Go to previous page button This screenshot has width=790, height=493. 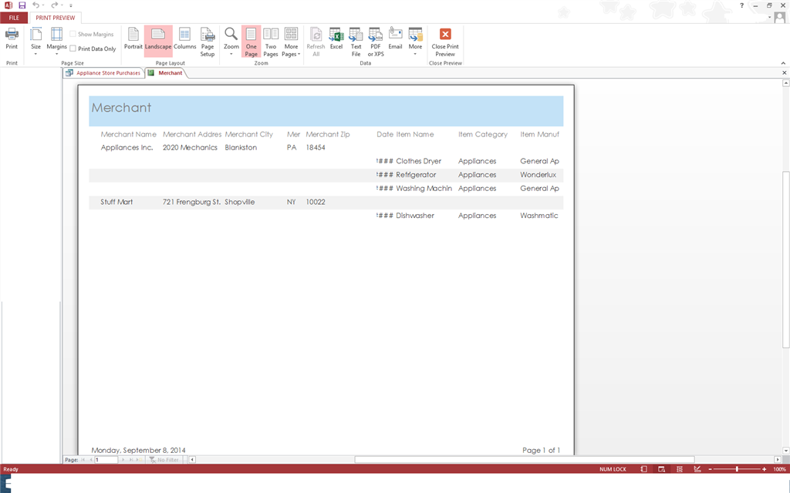click(x=91, y=460)
